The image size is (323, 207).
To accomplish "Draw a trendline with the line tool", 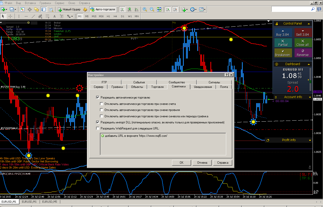I will coord(33,16).
